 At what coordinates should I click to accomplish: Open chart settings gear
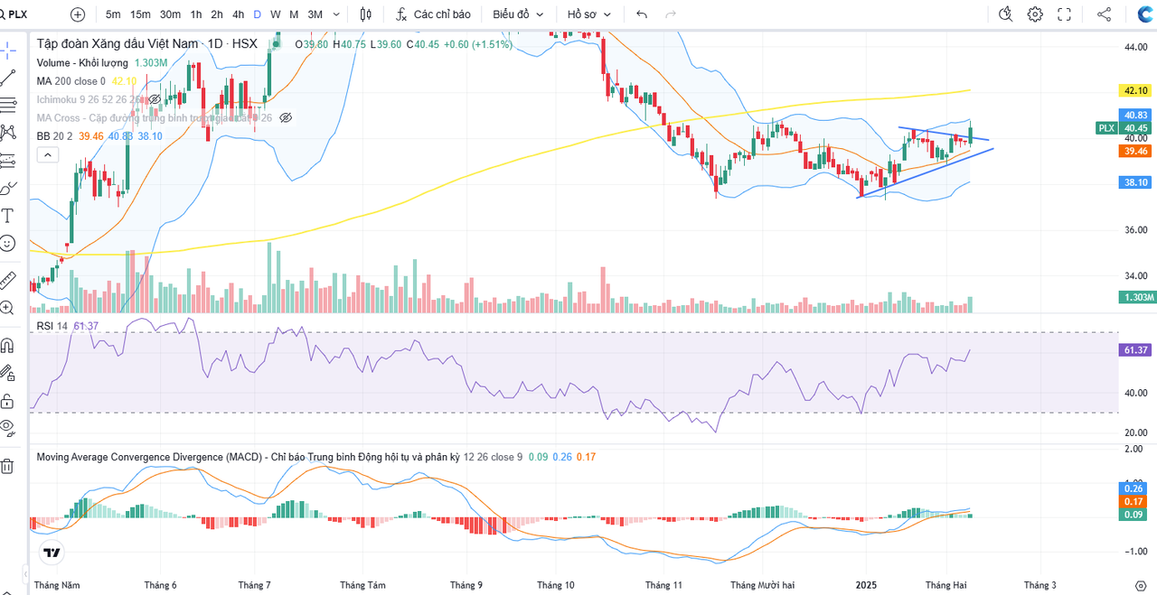(1035, 14)
